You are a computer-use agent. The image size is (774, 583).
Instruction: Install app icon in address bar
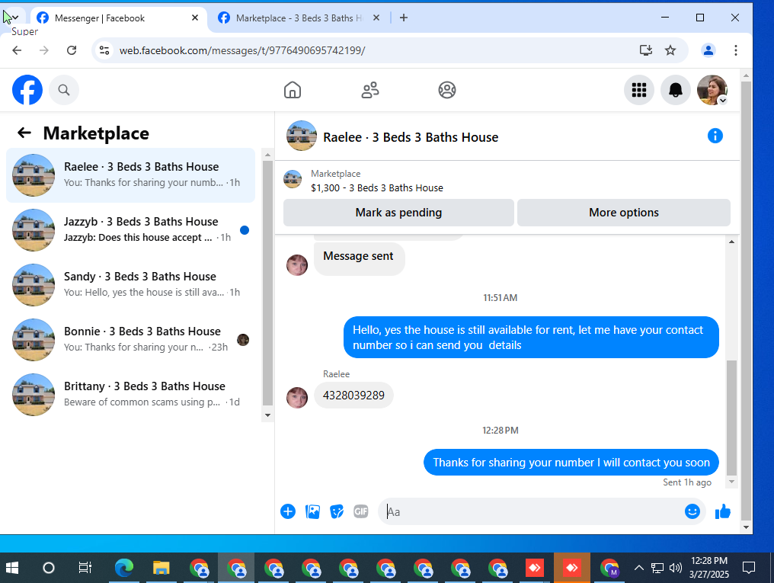[x=646, y=50]
